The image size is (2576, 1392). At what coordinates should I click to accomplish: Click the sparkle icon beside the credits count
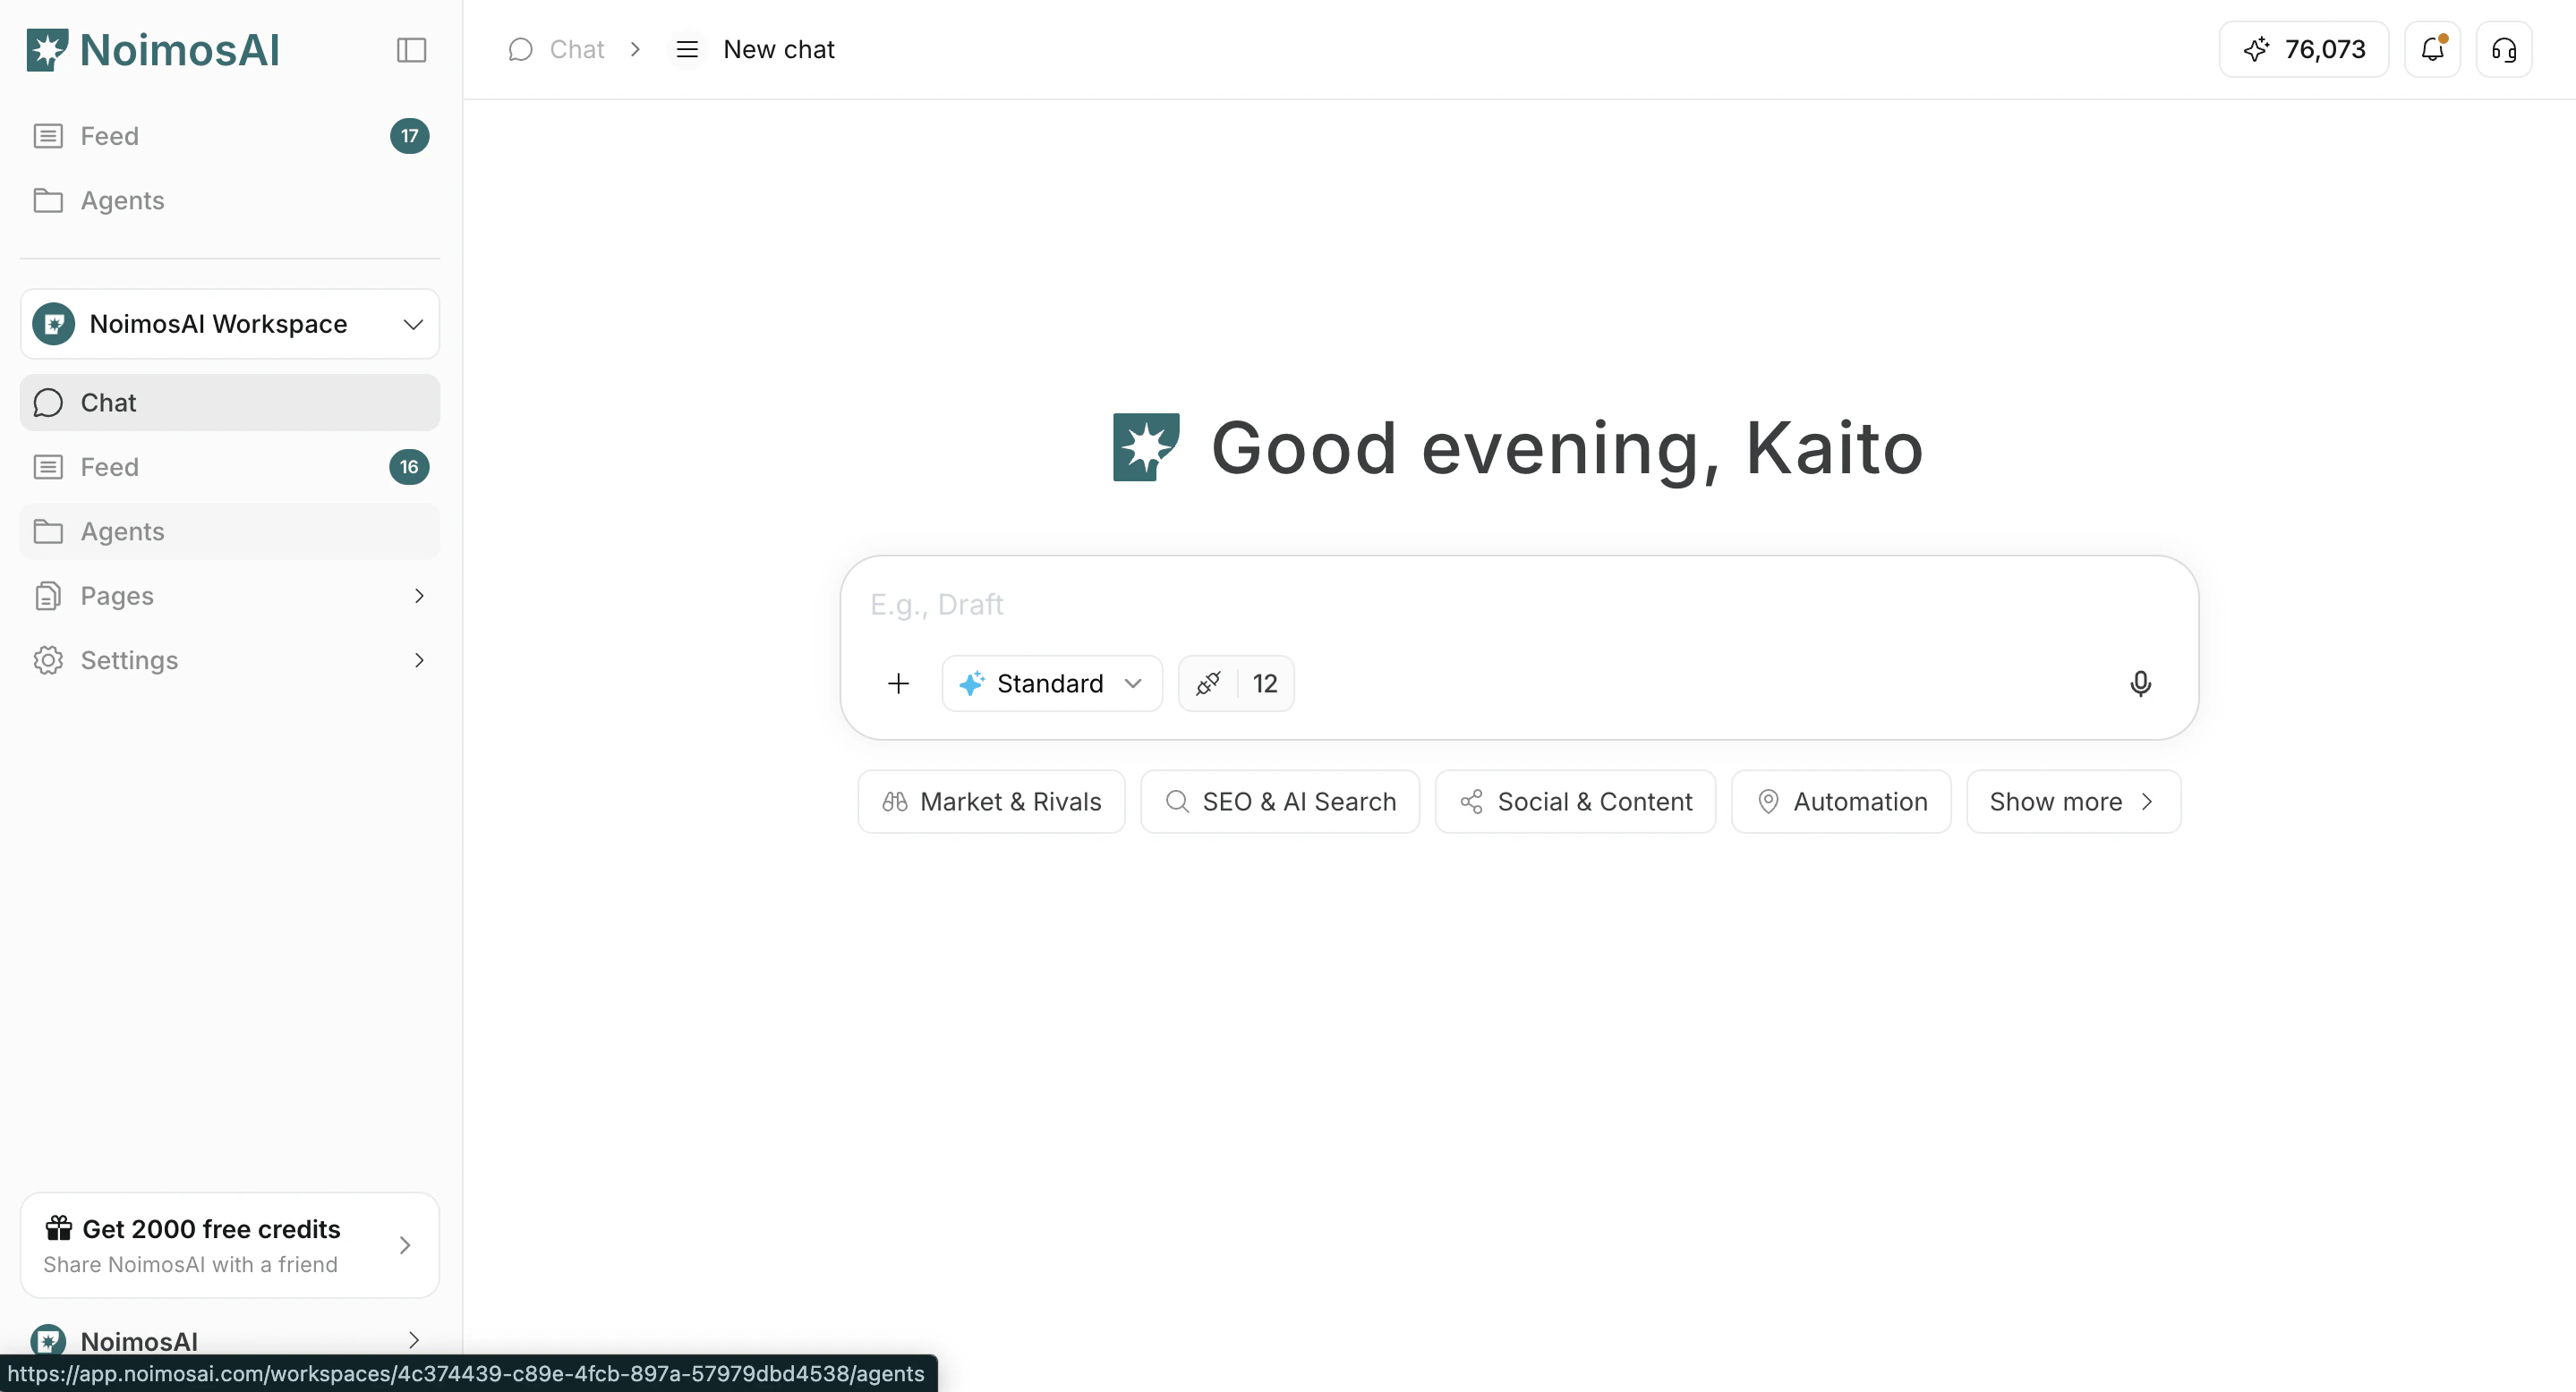pyautogui.click(x=2256, y=49)
